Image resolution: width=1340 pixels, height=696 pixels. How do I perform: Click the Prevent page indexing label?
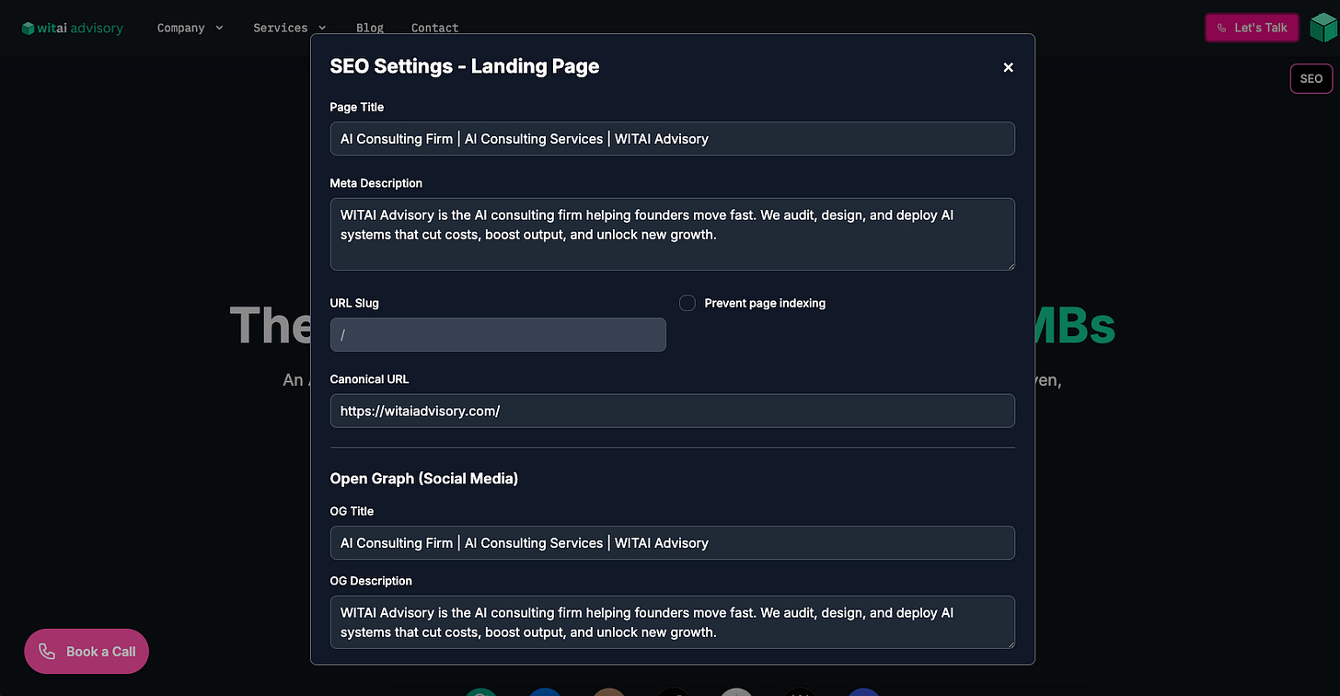coord(765,303)
